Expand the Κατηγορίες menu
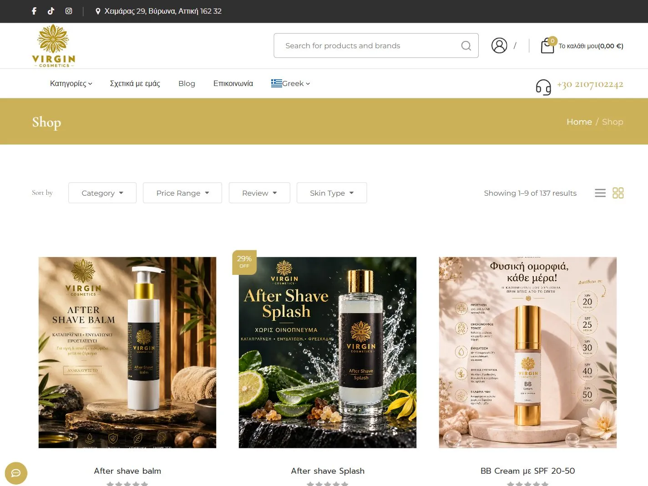The height and width of the screenshot is (486, 648). pyautogui.click(x=71, y=83)
